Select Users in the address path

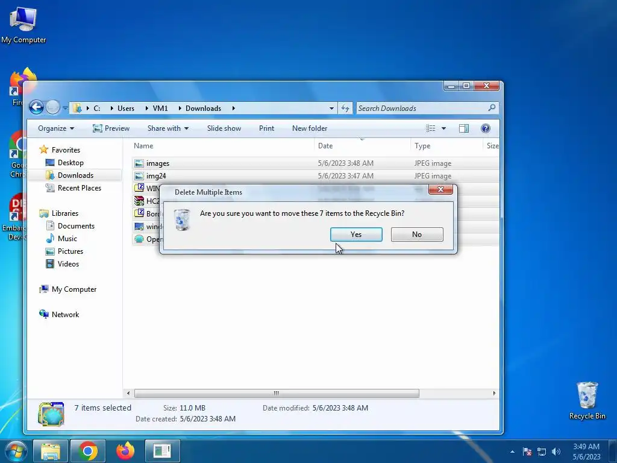click(126, 109)
